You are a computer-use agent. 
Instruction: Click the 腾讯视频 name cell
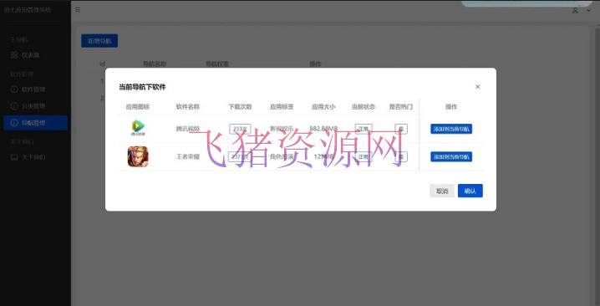pos(188,129)
